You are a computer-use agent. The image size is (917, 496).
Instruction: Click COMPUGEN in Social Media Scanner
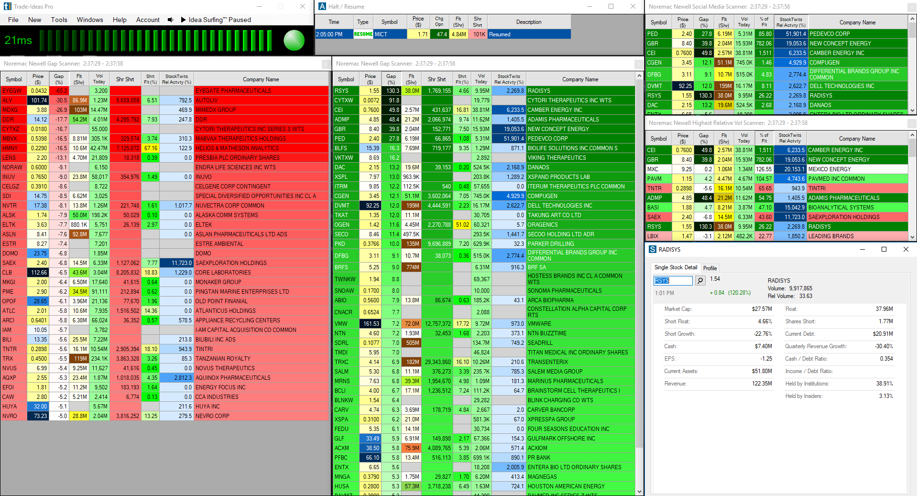coord(824,62)
